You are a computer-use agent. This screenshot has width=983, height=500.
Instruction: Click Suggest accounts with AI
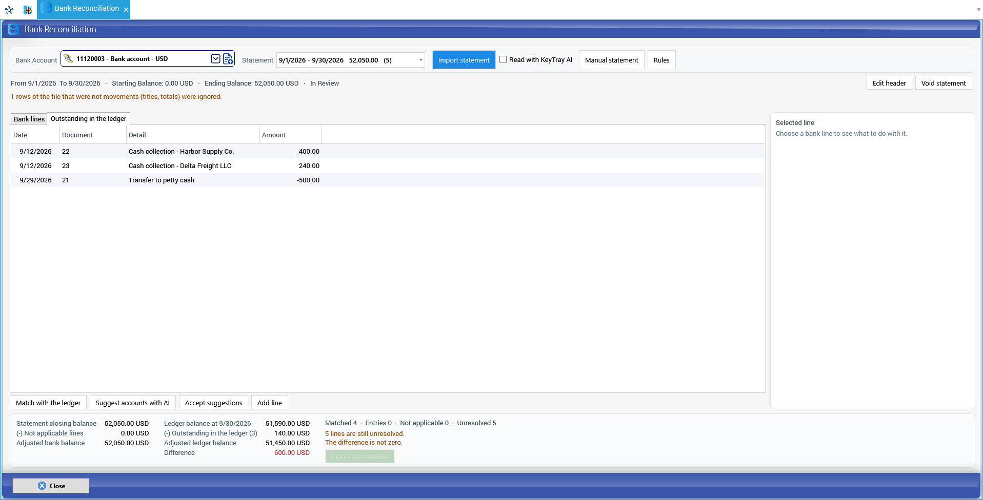pos(133,403)
